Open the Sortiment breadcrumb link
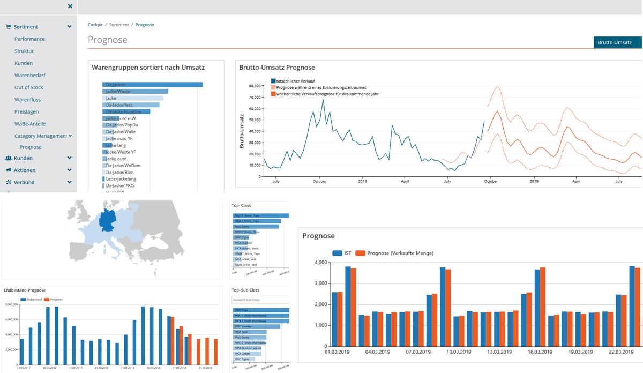Viewport: 643px width, 373px height. (118, 24)
